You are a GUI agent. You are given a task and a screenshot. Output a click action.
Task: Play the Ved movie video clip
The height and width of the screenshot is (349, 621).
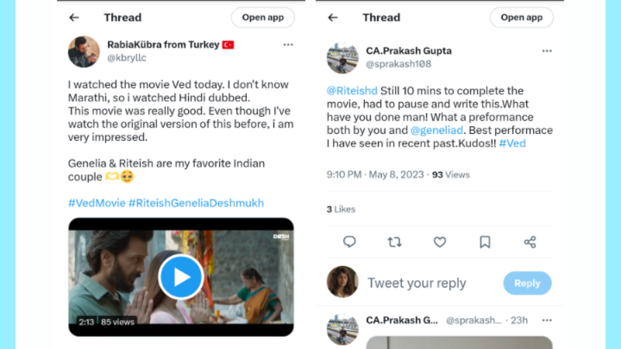point(180,277)
